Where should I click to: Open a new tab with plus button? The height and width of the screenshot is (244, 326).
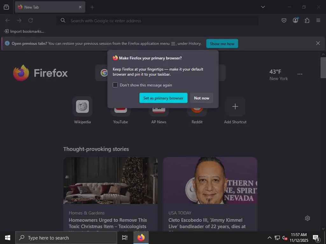(92, 7)
